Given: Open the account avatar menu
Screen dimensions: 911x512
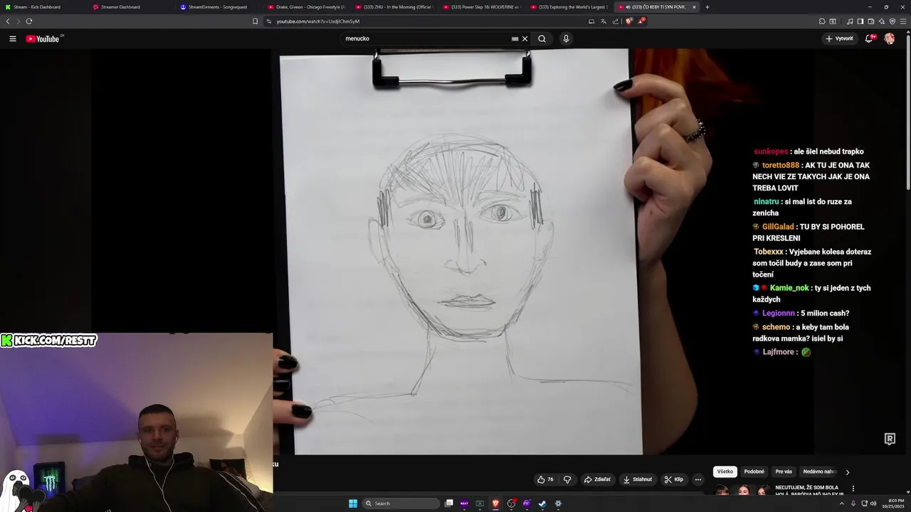Looking at the screenshot, I should pyautogui.click(x=890, y=38).
